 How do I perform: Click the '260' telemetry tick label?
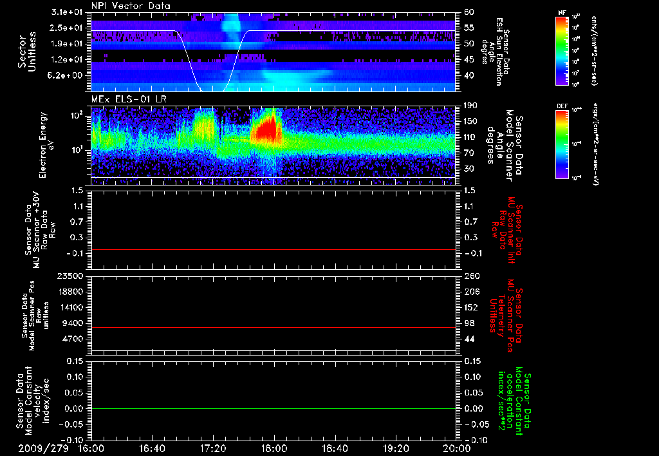click(471, 276)
